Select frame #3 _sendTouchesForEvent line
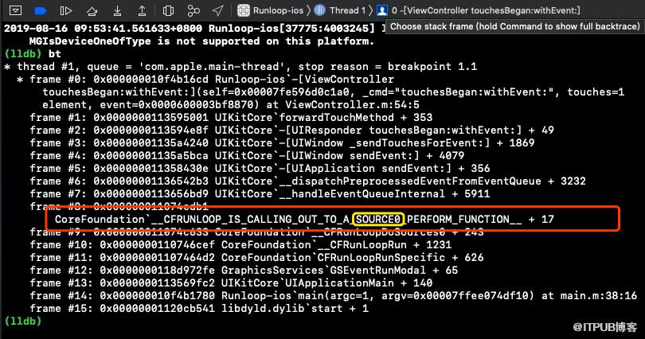Viewport: 645px width, 339px height. [x=282, y=143]
